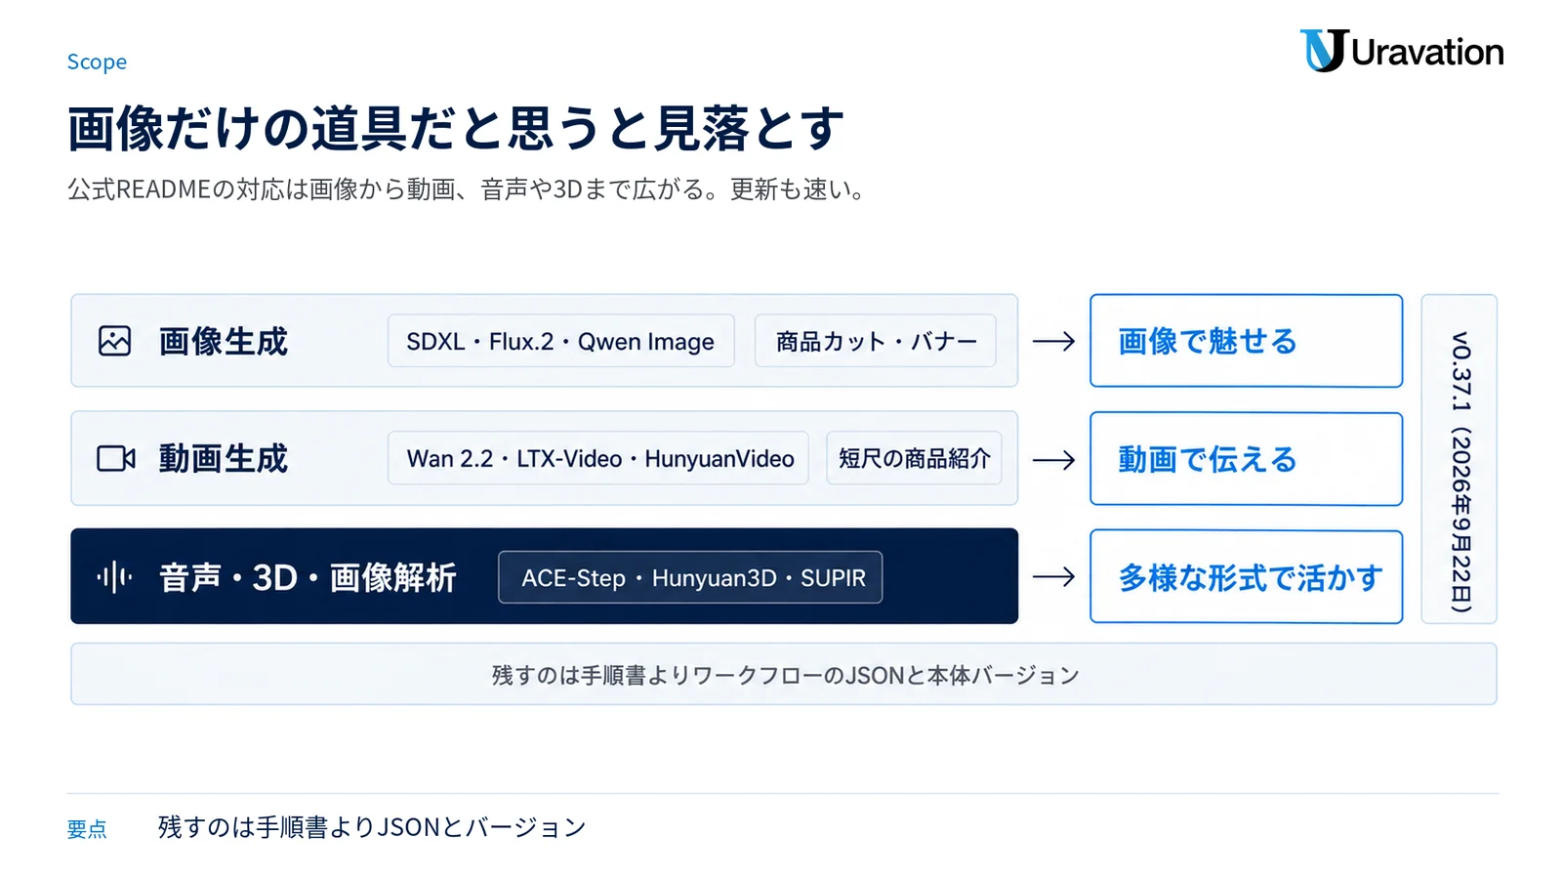Click the subtitle starting with 公式README
1562x879 pixels.
[467, 188]
